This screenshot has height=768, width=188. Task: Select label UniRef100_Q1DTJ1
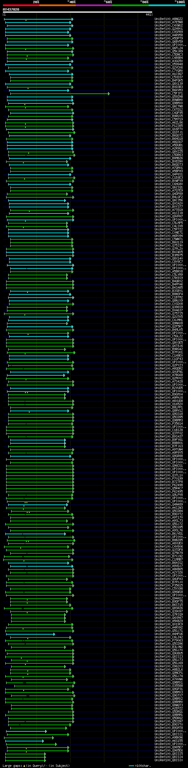click(x=169, y=132)
